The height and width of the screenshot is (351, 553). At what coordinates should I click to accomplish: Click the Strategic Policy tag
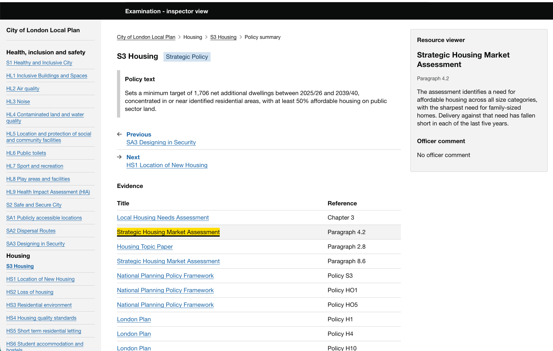pyautogui.click(x=187, y=57)
